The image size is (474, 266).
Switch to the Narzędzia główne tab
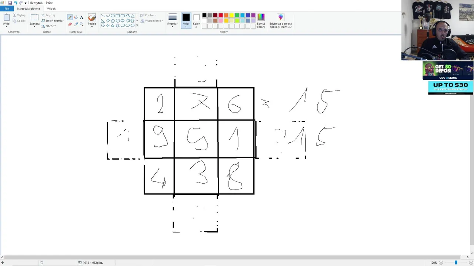click(29, 8)
